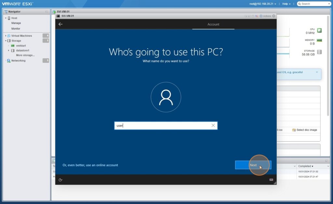333x204 pixels.
Task: Expand the Virtual Machines tree node
Action: point(6,36)
